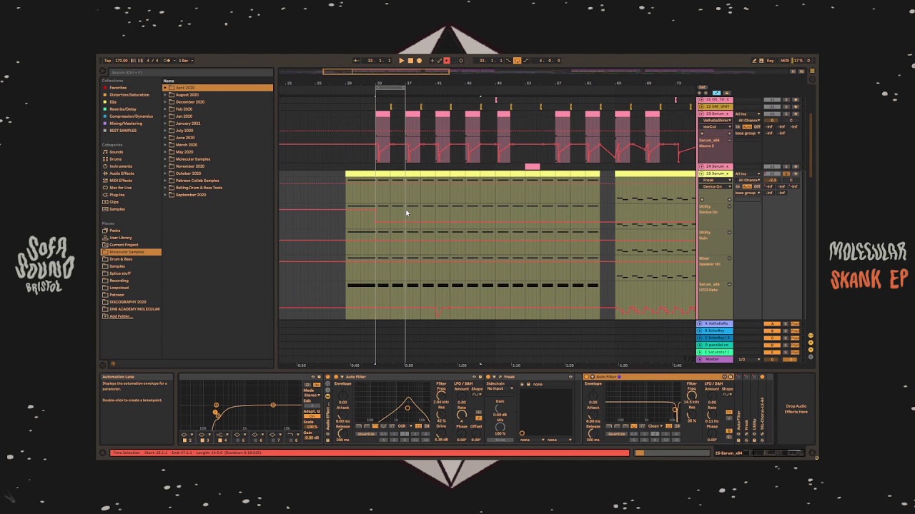The image size is (915, 514).
Task: Open Sidechain No Input chooser in Auto Filter
Action: (x=500, y=388)
